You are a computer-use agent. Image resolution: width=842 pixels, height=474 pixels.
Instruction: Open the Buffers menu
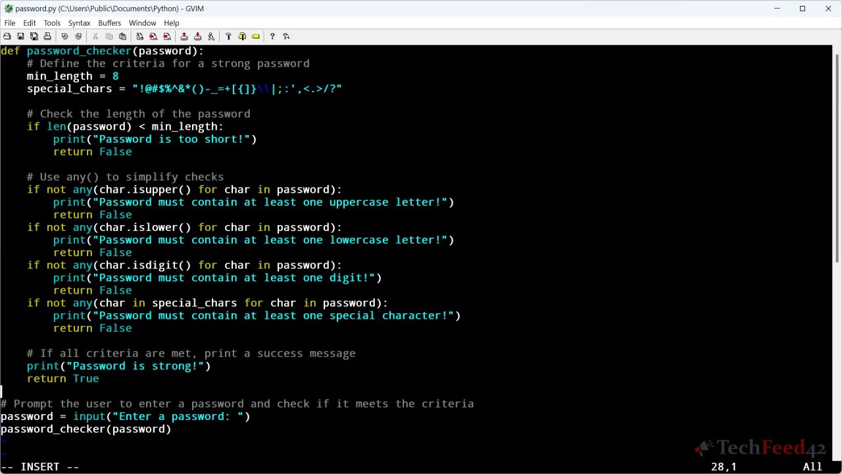(x=110, y=23)
